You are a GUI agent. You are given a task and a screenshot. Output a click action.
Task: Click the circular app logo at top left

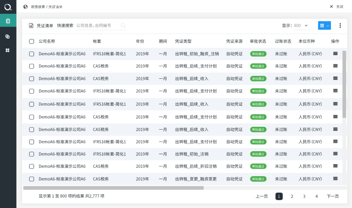click(7, 7)
